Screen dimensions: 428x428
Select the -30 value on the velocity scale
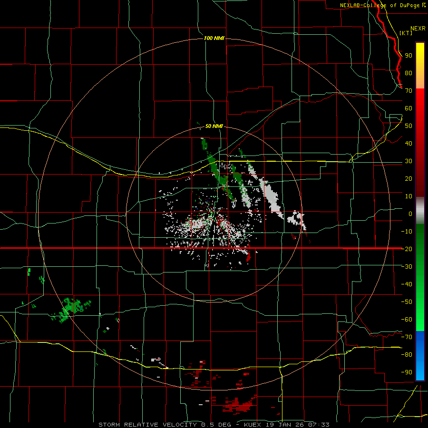click(407, 267)
